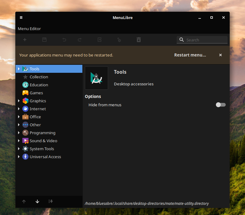Viewport: 245px width, 215px height.
Task: Dismiss the restart notification with its X
Action: click(x=220, y=55)
